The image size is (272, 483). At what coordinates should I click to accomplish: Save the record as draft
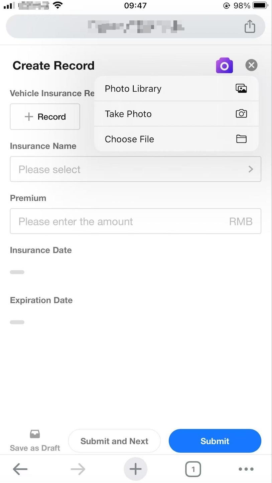(35, 441)
